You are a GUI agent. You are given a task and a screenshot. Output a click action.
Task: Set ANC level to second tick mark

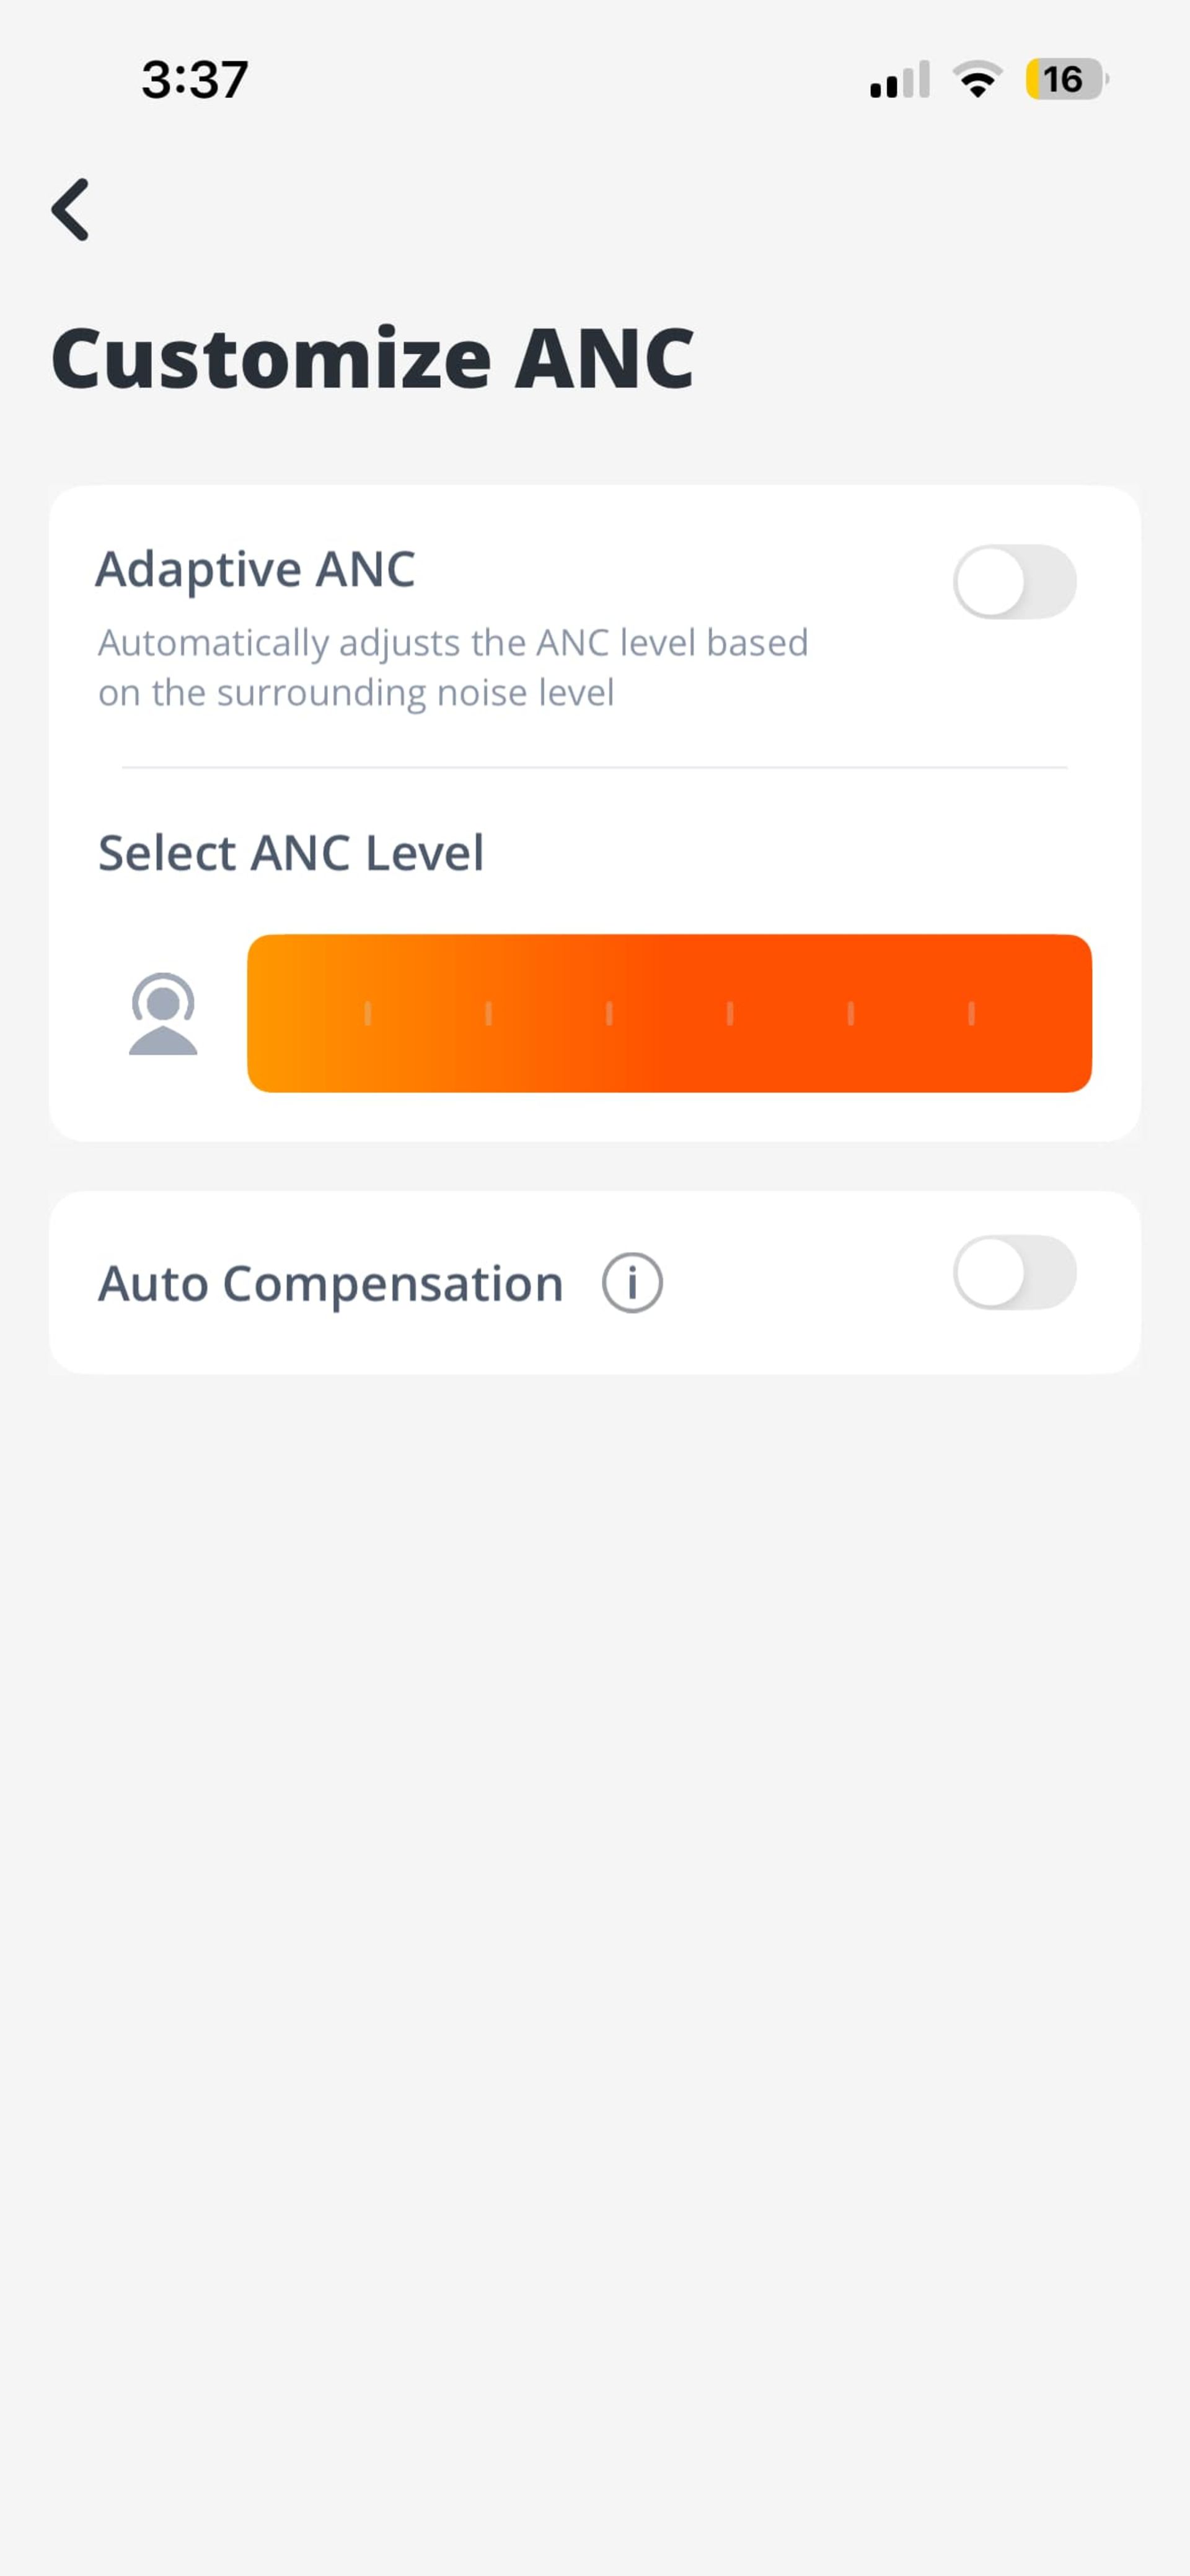coord(488,1014)
